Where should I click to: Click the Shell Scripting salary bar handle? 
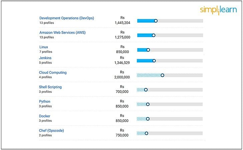tap(146, 90)
